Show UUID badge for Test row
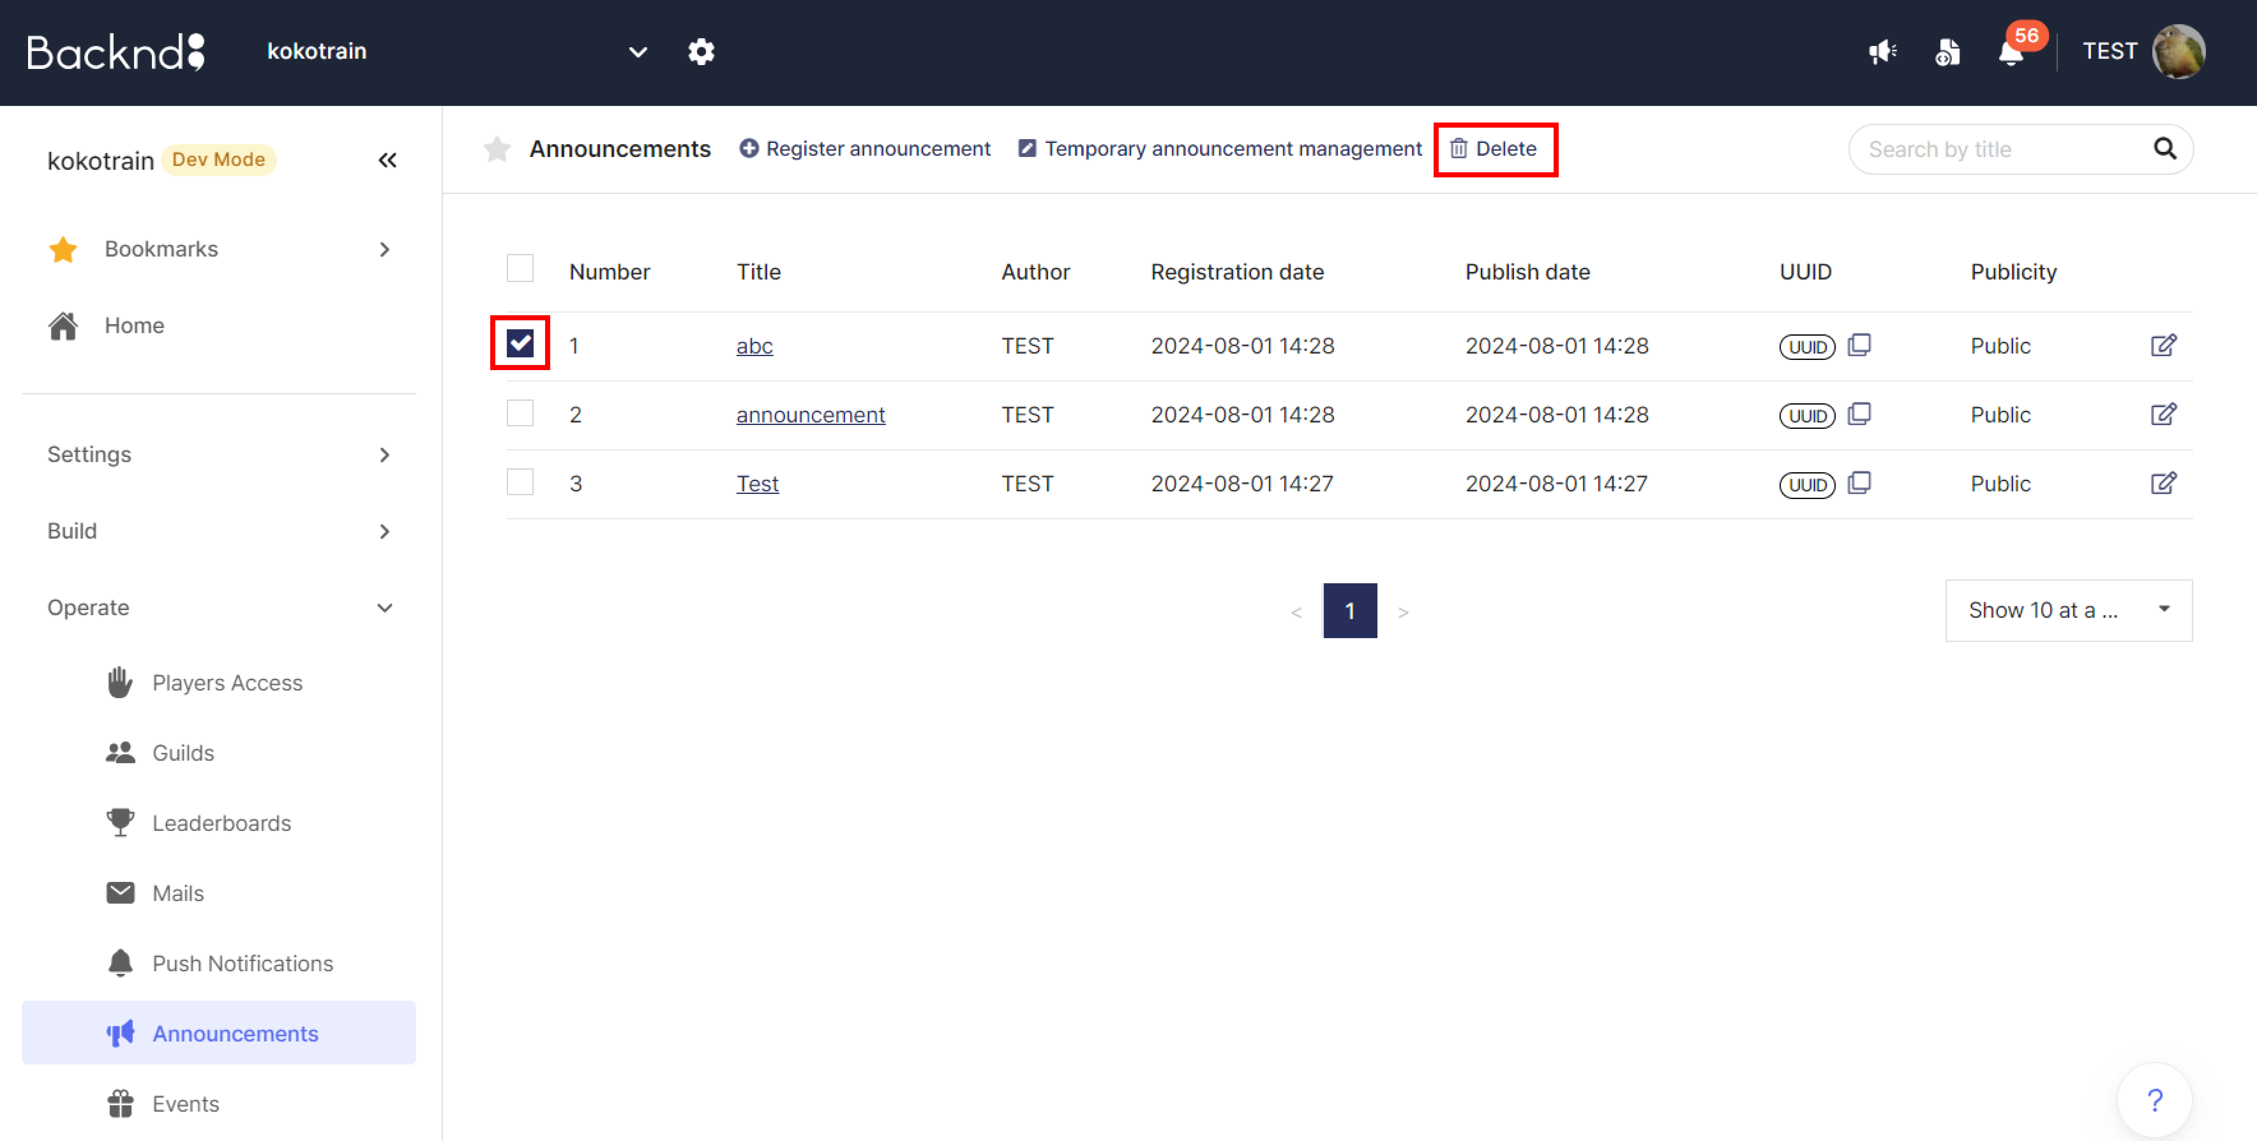Screen dimensions: 2257x1141 pyautogui.click(x=1807, y=485)
